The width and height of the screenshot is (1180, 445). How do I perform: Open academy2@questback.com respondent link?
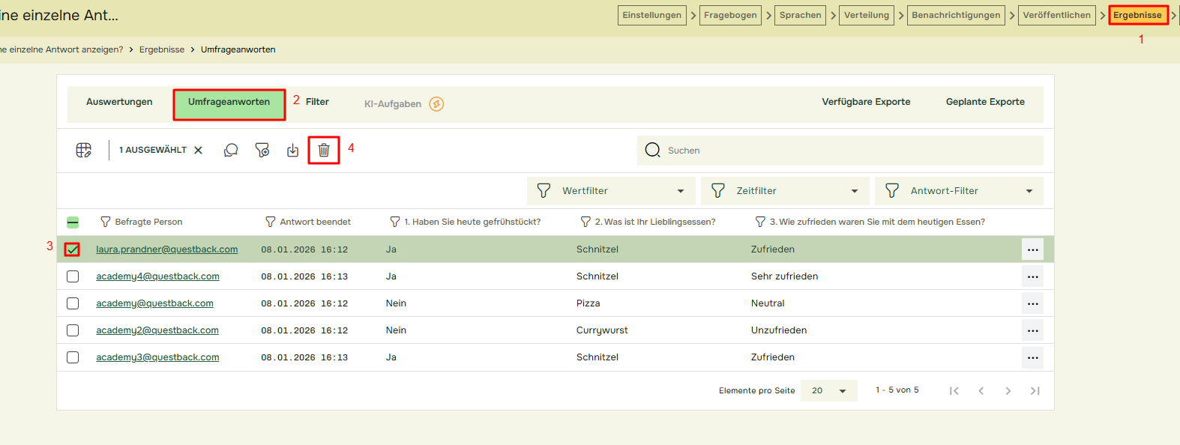tap(157, 330)
